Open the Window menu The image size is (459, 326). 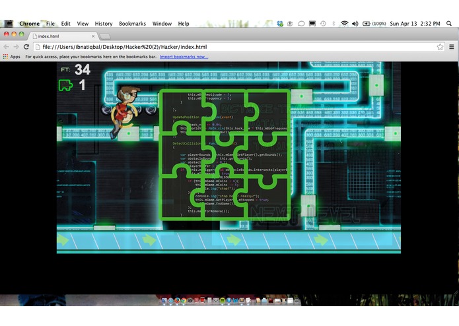click(162, 24)
